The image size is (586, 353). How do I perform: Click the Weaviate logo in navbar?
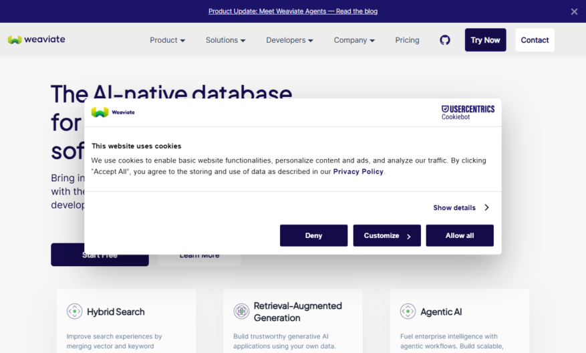pos(36,39)
